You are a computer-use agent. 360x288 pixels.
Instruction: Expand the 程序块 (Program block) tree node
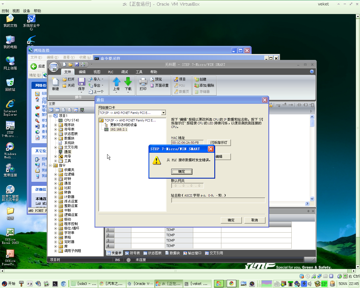55,125
